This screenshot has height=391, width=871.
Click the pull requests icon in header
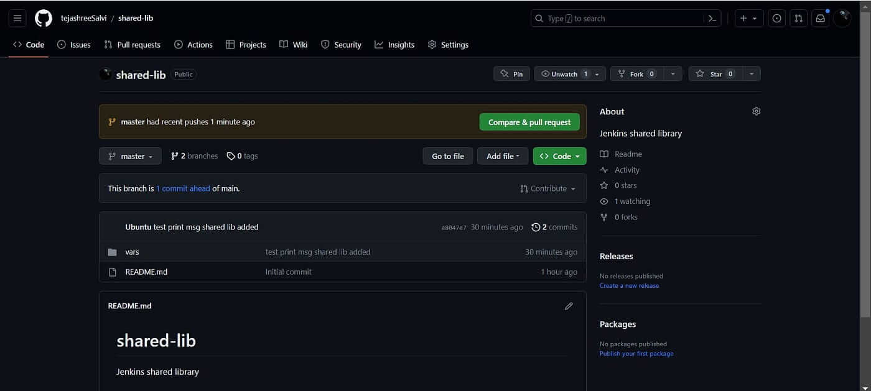798,19
